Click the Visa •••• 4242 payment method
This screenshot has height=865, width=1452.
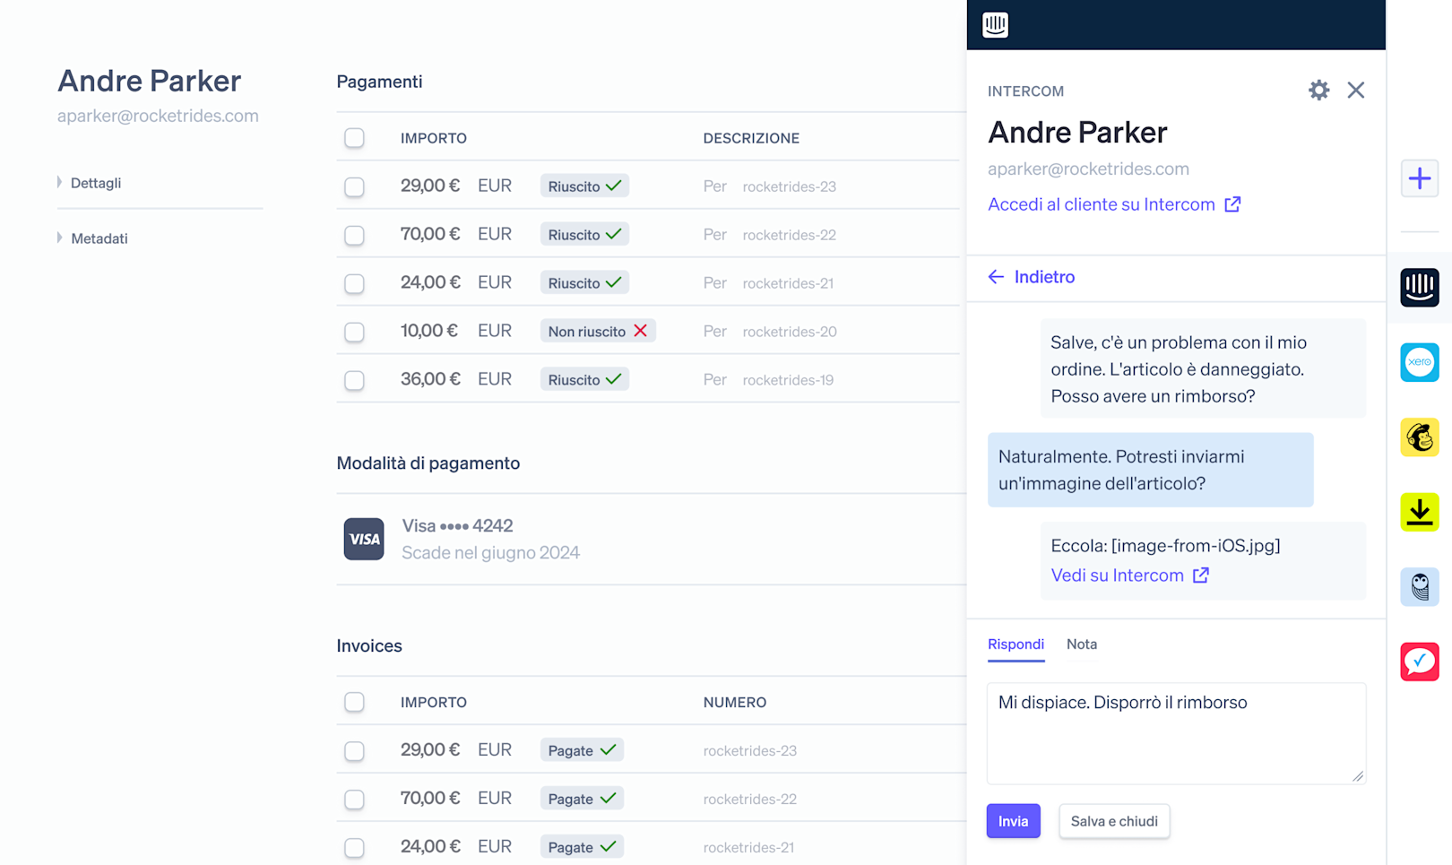pyautogui.click(x=457, y=525)
